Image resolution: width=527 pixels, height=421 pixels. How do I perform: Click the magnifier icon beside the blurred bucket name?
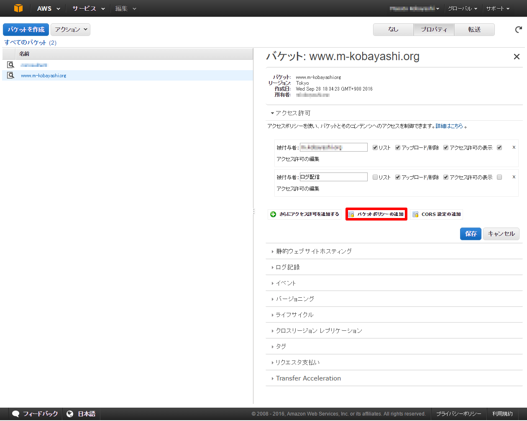pos(11,65)
